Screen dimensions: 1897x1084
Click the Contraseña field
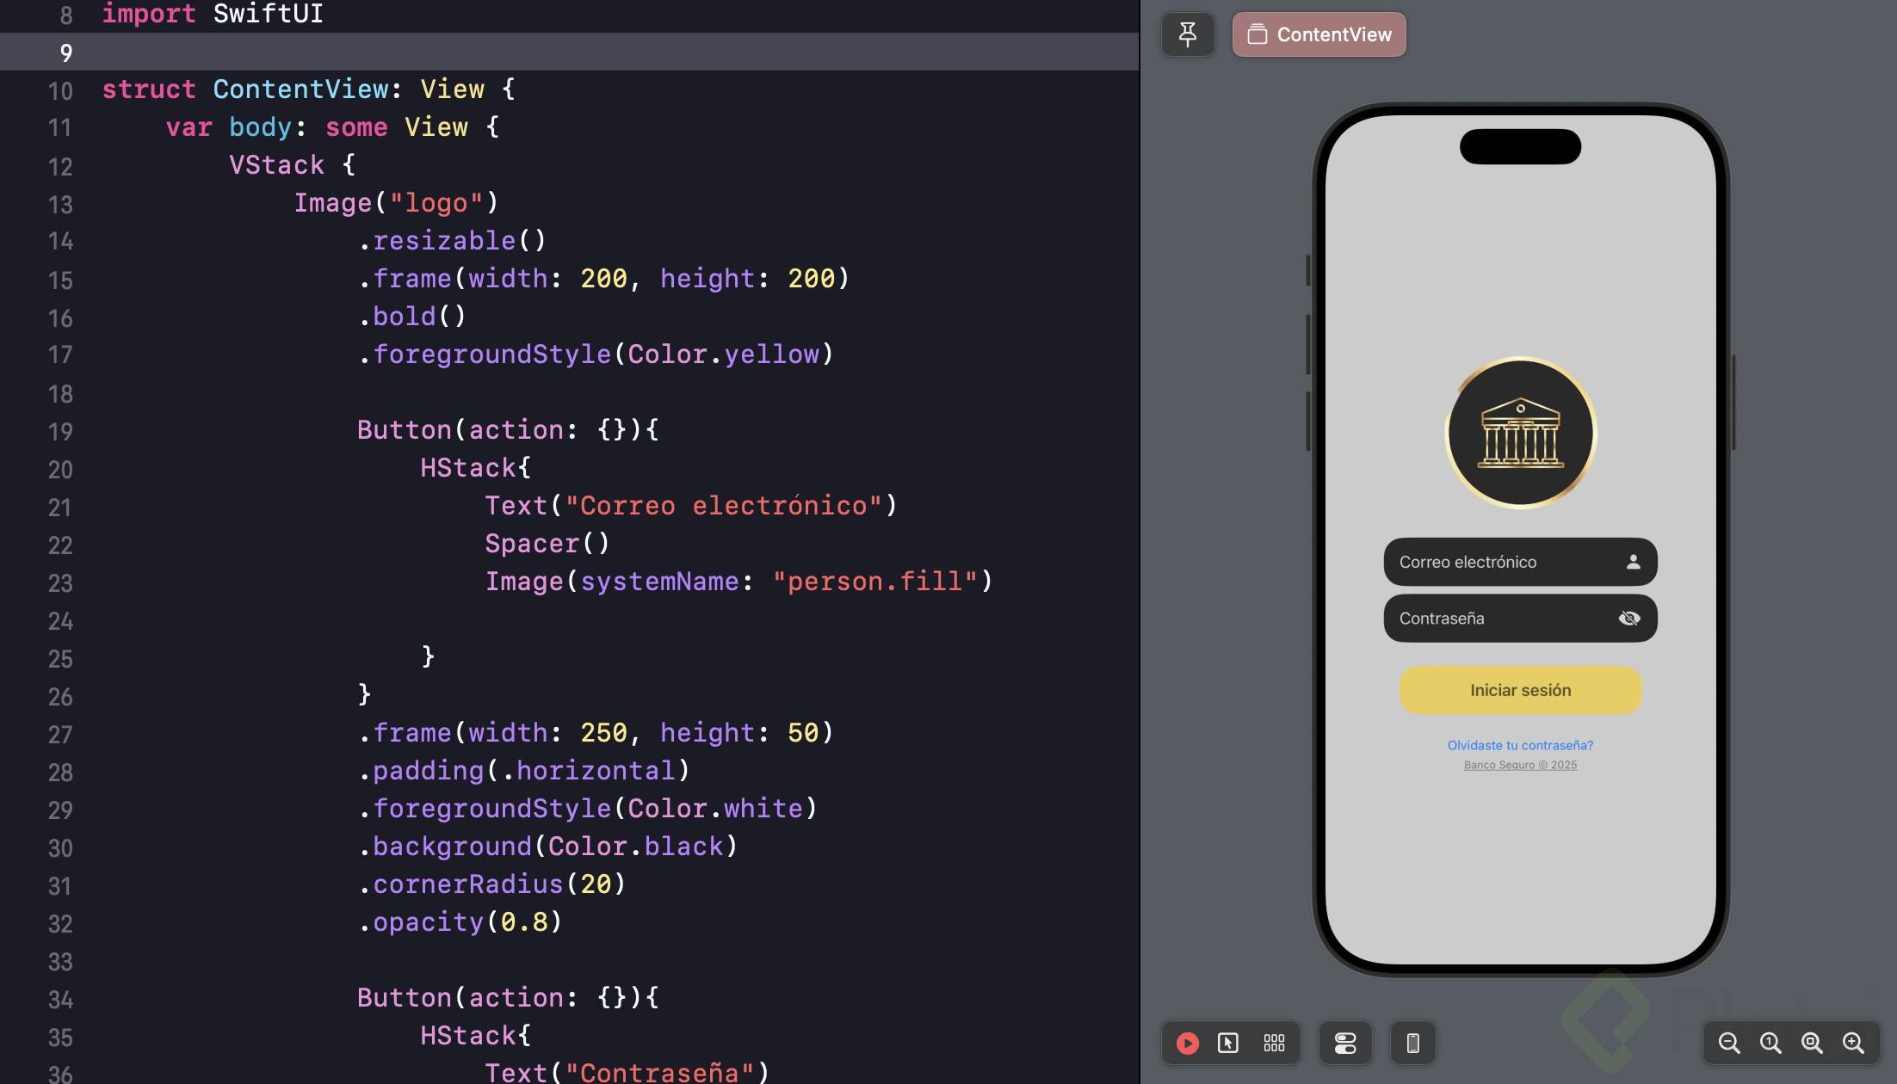(1498, 619)
